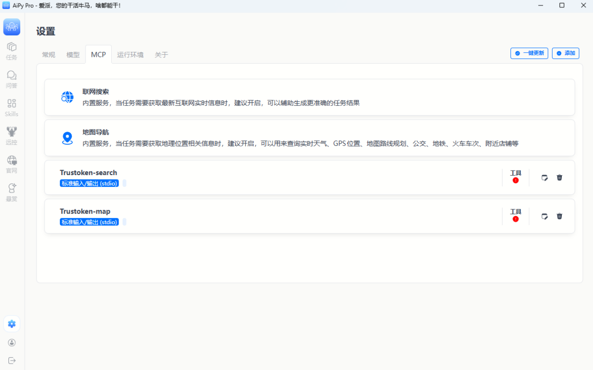Edit the Trustoken-search MCP server
This screenshot has height=370, width=593.
[545, 178]
